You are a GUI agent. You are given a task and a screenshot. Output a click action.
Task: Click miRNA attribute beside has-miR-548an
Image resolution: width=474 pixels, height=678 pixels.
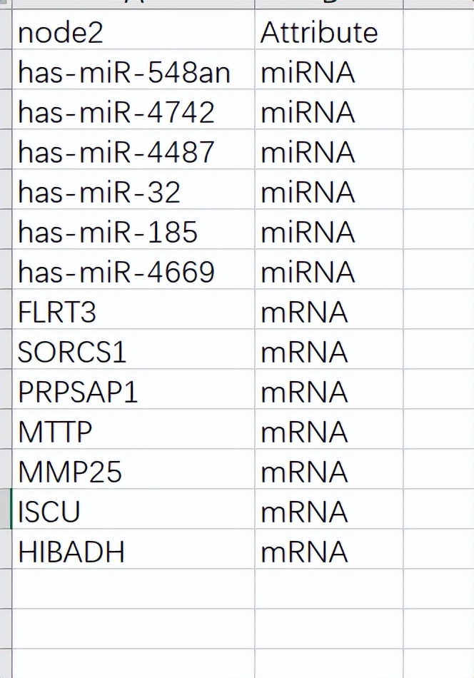coord(328,73)
